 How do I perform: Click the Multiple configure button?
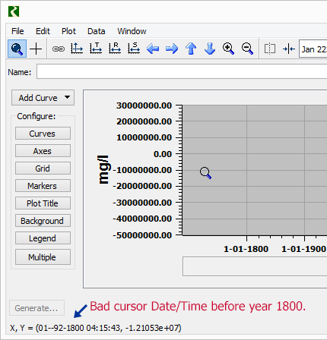[43, 257]
